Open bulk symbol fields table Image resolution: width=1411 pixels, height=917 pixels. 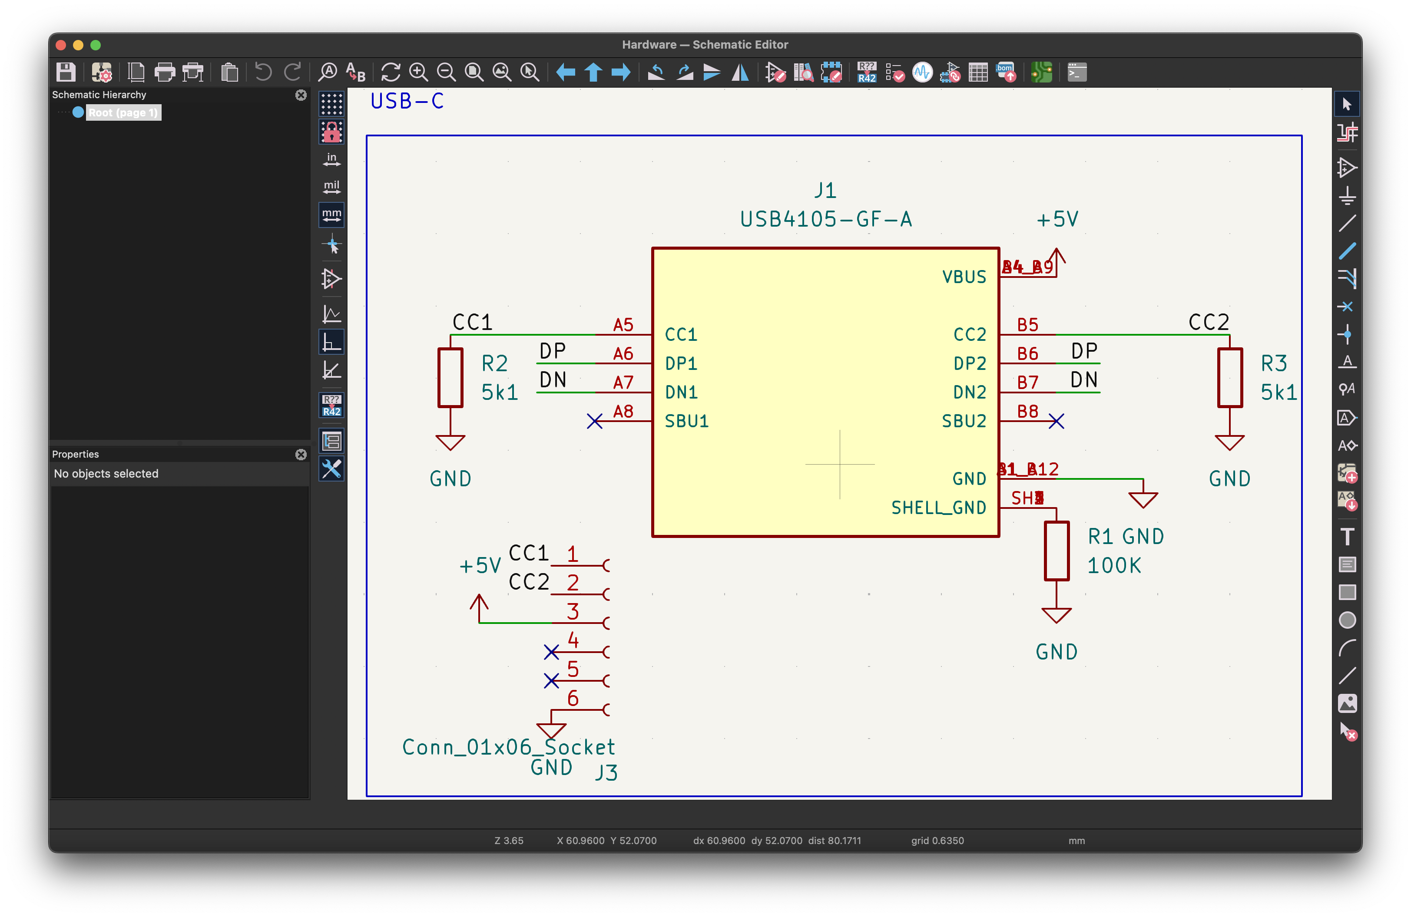pyautogui.click(x=978, y=72)
